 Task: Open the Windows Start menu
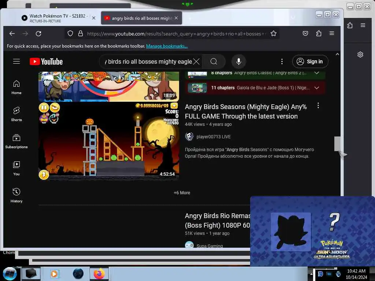tap(10, 274)
